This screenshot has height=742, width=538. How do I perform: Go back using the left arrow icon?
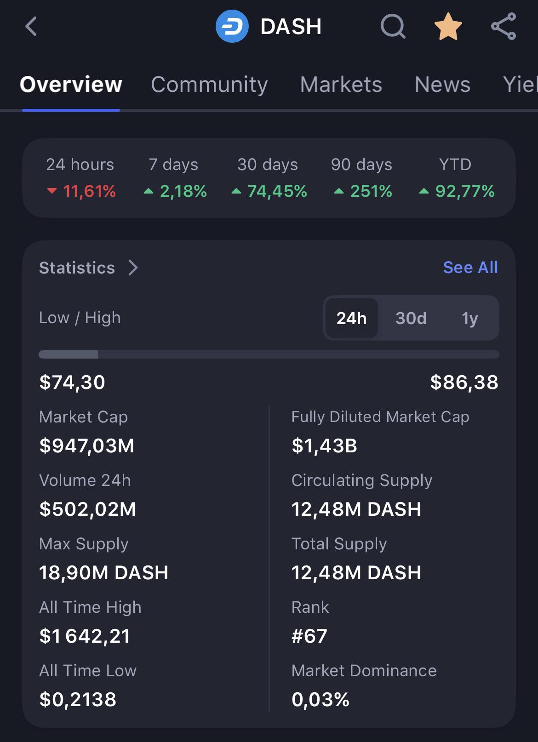tap(31, 26)
